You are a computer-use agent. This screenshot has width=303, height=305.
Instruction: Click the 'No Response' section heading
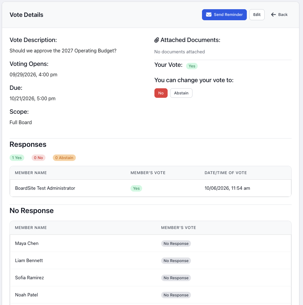pyautogui.click(x=32, y=211)
